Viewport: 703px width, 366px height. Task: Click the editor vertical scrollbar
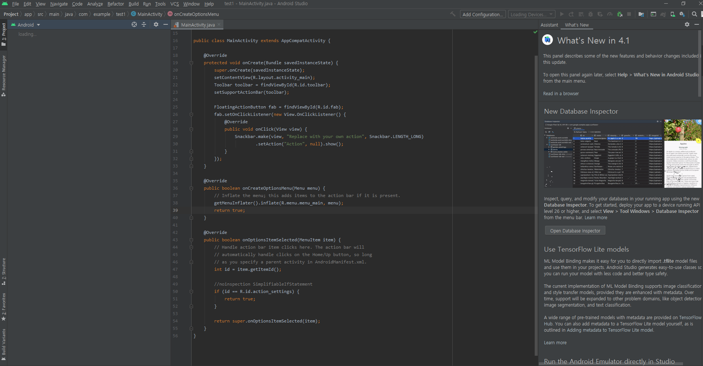pos(536,205)
